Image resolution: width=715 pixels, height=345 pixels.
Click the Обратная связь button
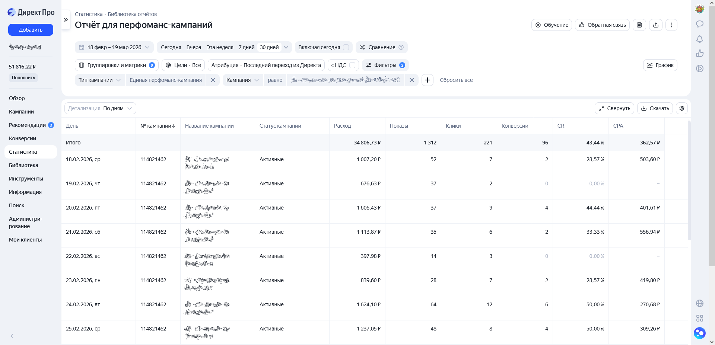click(x=602, y=25)
